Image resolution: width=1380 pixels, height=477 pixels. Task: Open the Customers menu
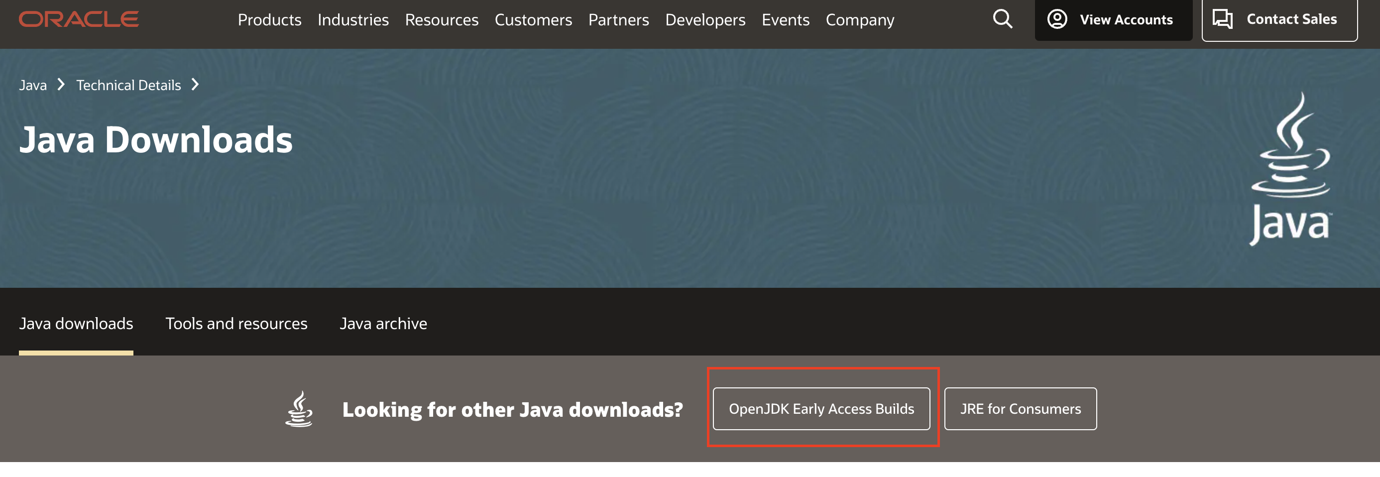(533, 20)
